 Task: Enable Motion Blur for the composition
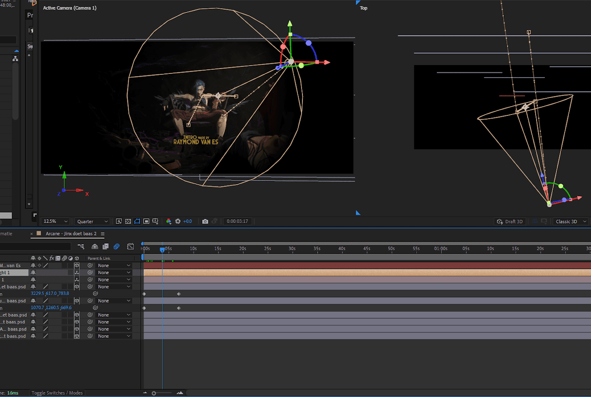[116, 246]
